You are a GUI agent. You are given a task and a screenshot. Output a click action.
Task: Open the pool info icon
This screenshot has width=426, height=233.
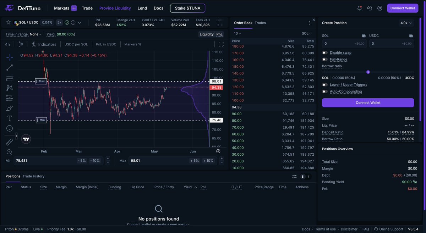pos(73,22)
